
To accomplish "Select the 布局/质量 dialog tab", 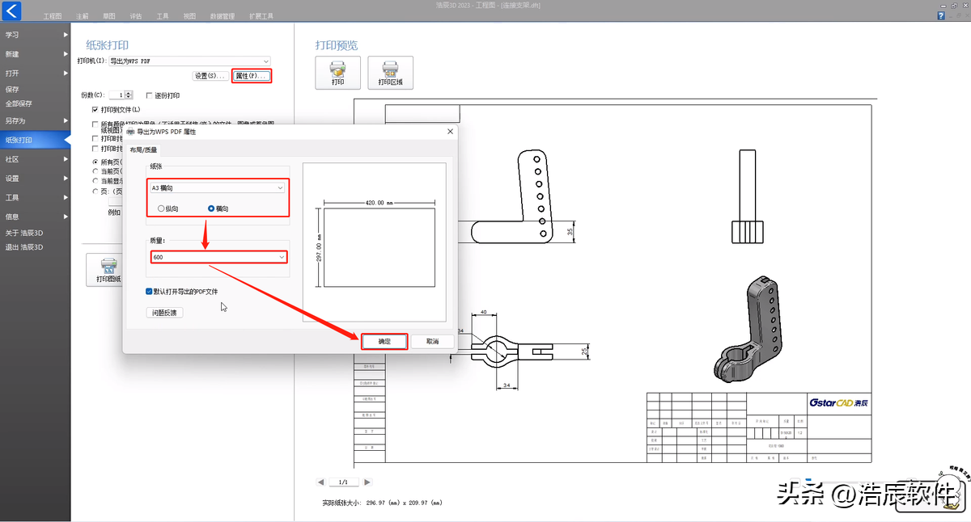I will pos(144,149).
